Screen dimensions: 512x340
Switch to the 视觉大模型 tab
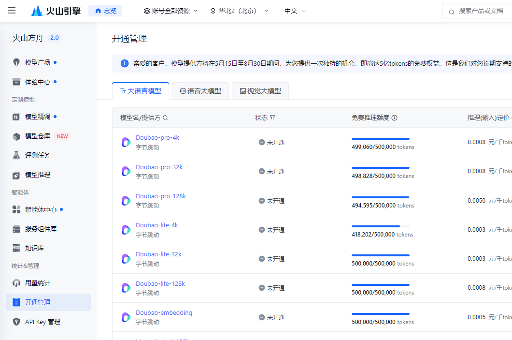260,91
